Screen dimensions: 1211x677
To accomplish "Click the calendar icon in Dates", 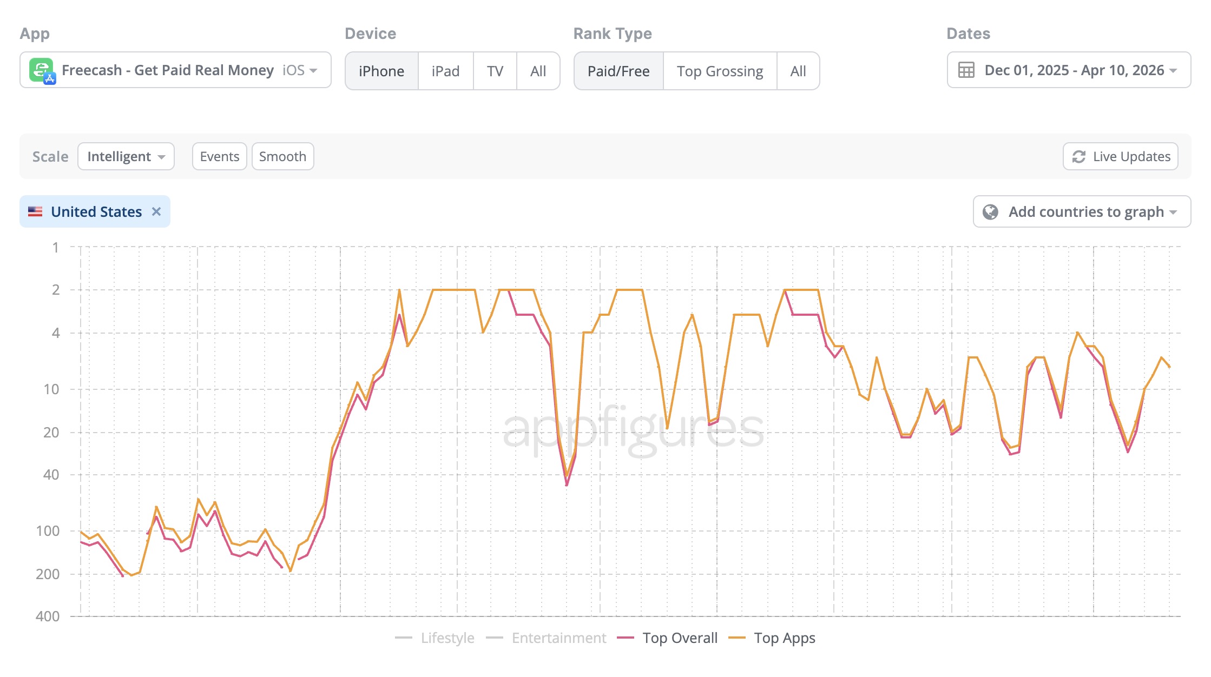I will 966,70.
